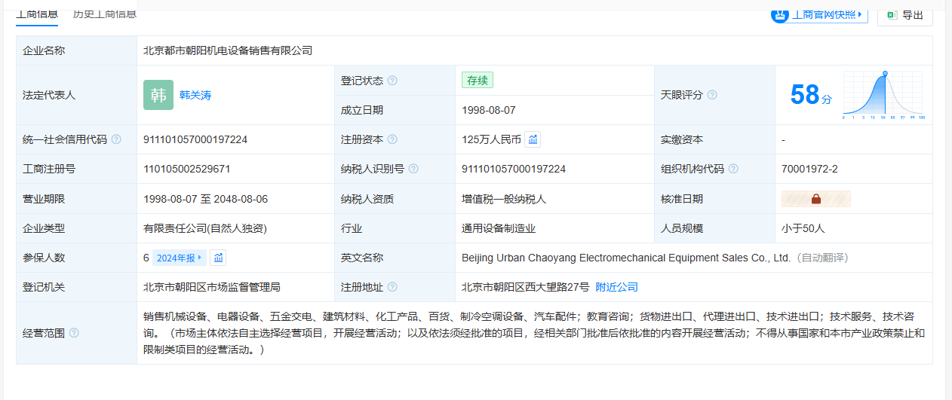The width and height of the screenshot is (952, 400).
Task: Expand the 2024年报 report dropdown
Action: click(180, 258)
